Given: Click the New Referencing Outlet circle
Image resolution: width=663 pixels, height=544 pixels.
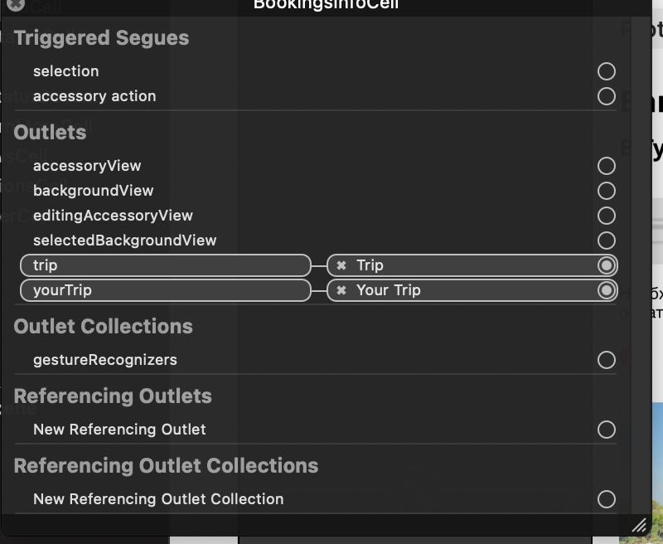Looking at the screenshot, I should click(607, 430).
